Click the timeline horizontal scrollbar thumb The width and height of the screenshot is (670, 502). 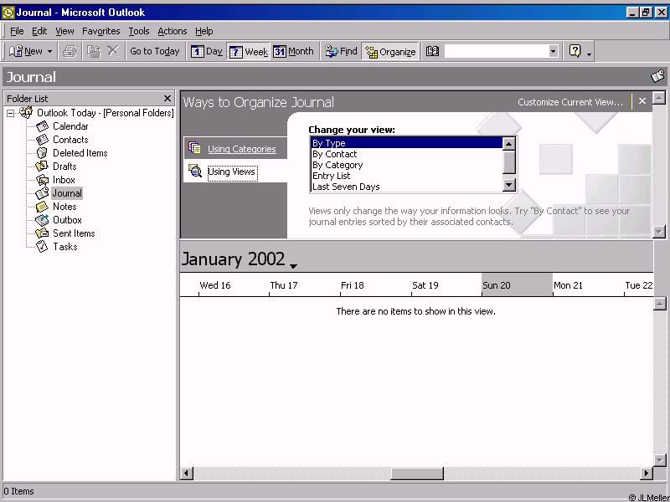(x=417, y=474)
